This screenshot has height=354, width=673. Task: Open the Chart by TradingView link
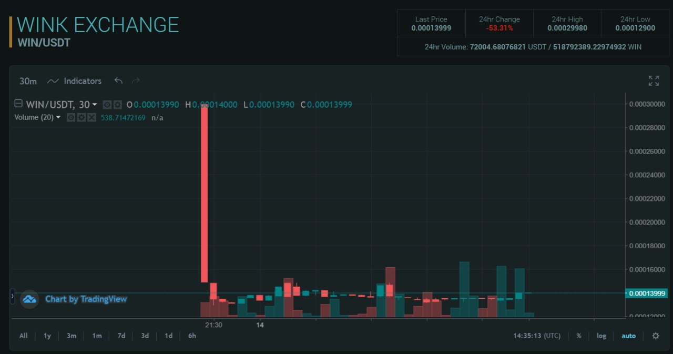(x=86, y=299)
